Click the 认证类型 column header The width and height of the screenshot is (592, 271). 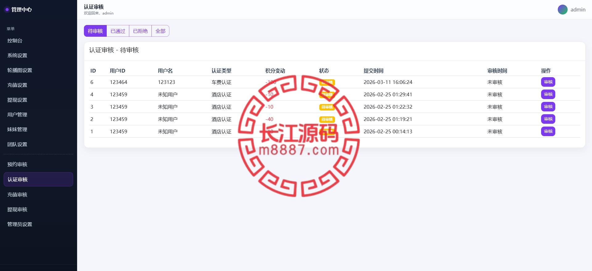pos(221,71)
